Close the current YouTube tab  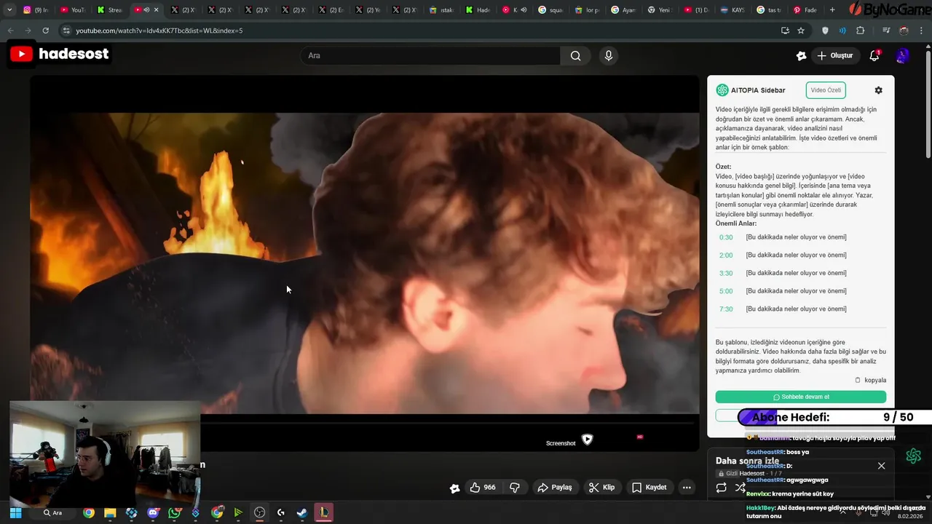pyautogui.click(x=156, y=10)
